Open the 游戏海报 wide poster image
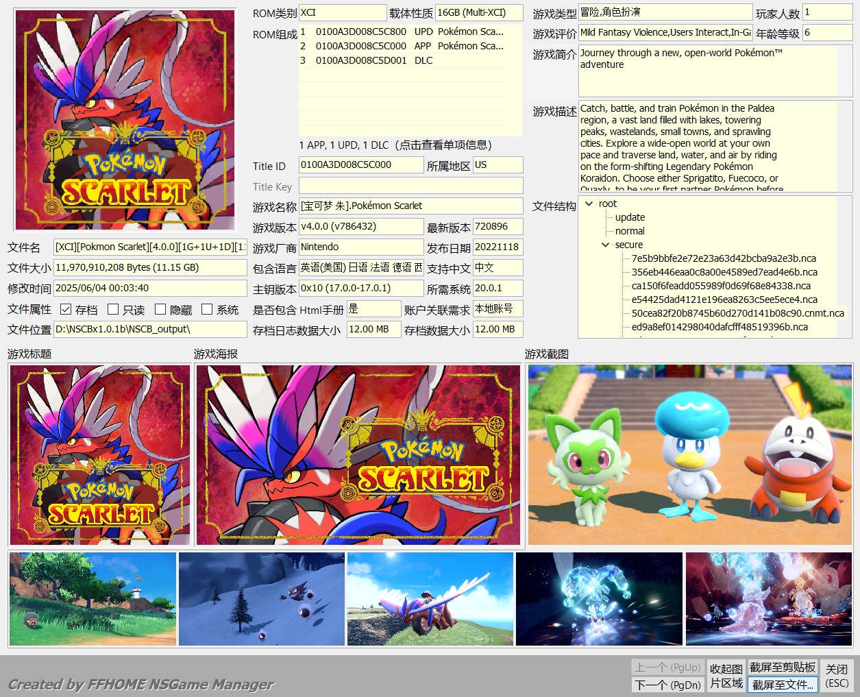The image size is (860, 697). [x=358, y=455]
